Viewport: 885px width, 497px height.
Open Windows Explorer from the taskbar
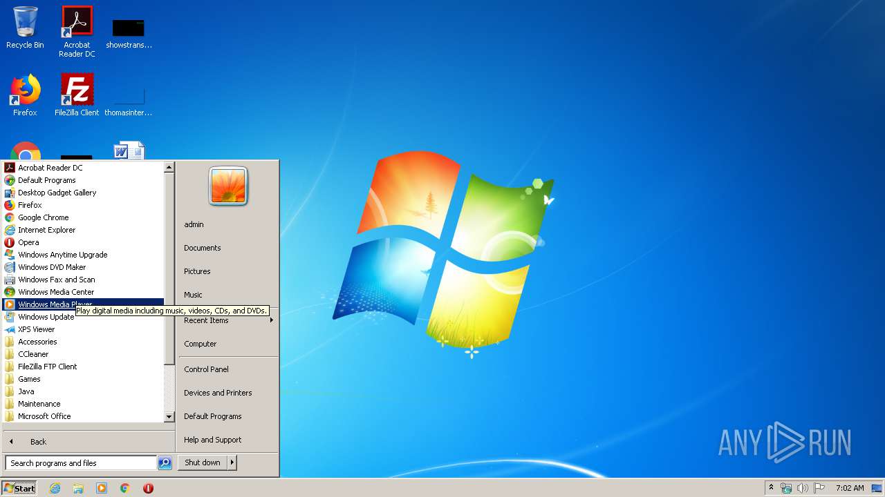tap(78, 488)
